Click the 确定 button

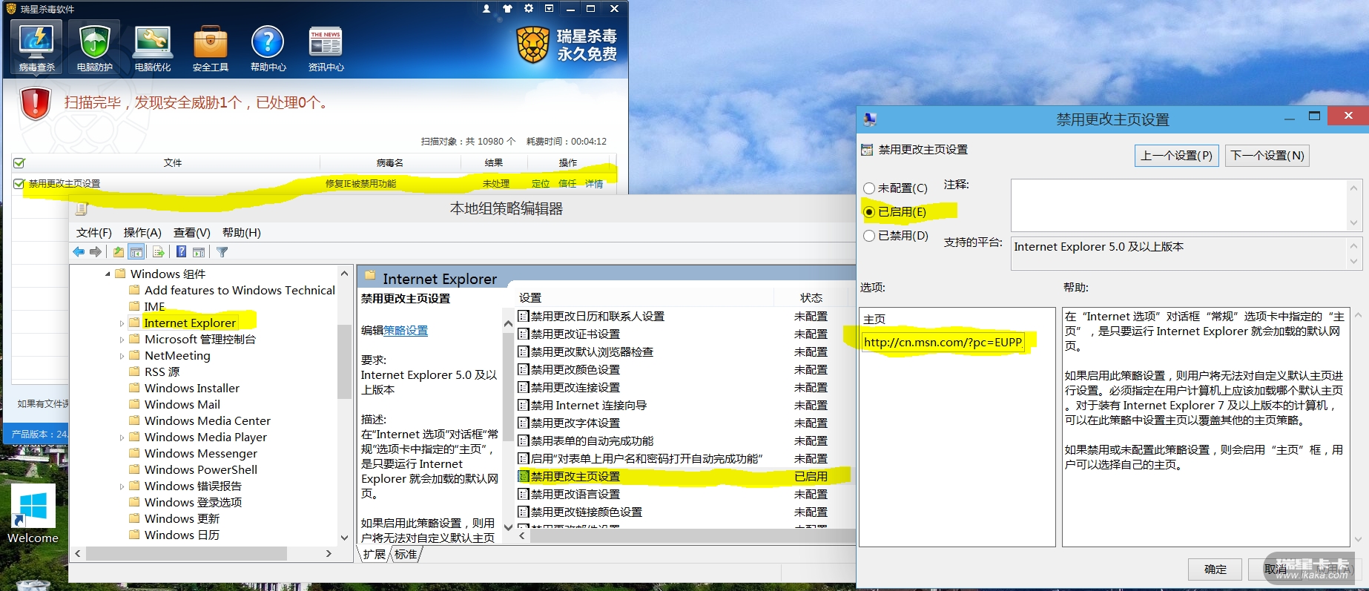pos(1215,569)
